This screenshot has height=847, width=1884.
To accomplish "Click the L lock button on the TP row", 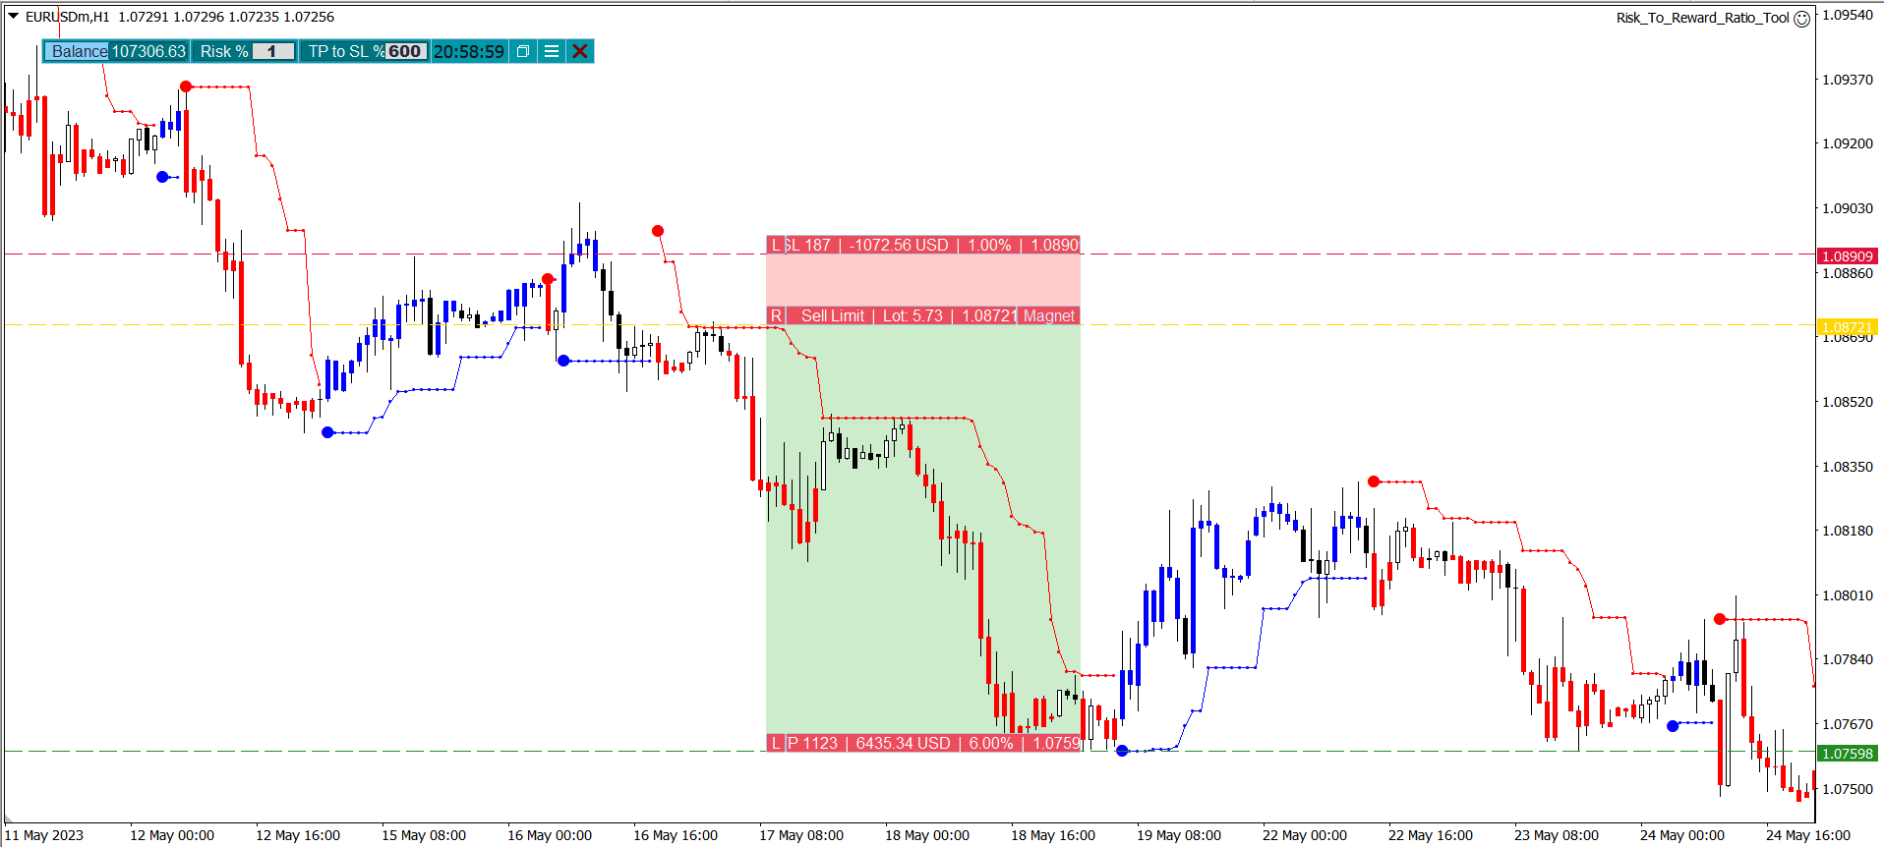I will coord(776,743).
